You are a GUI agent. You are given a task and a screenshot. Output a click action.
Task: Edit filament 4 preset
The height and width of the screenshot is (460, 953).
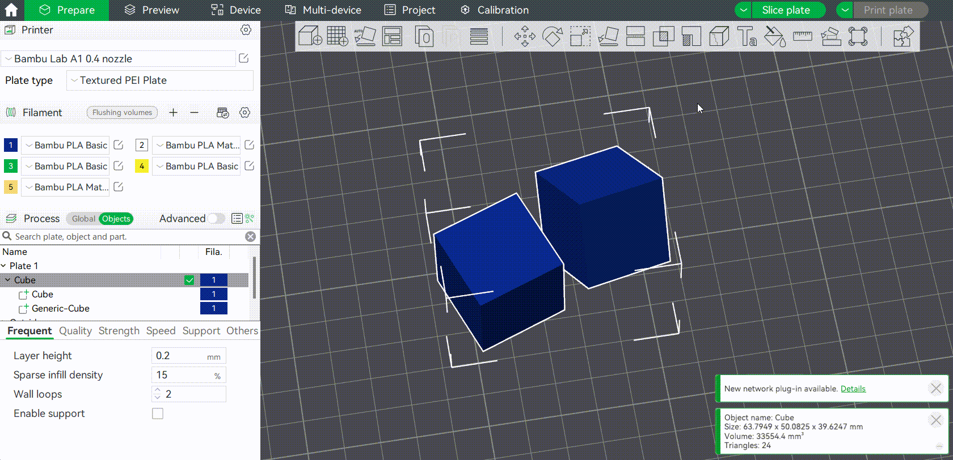point(249,166)
